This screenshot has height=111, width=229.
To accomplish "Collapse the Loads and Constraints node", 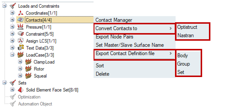I will [x=5, y=6].
